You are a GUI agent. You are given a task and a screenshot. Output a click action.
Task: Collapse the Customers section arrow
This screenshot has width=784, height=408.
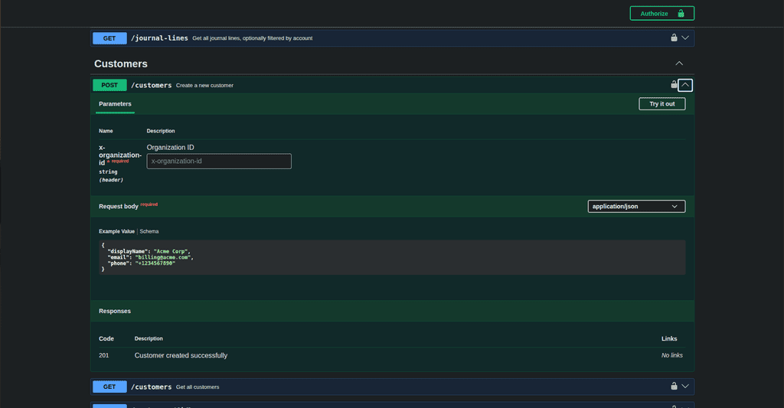(x=679, y=64)
